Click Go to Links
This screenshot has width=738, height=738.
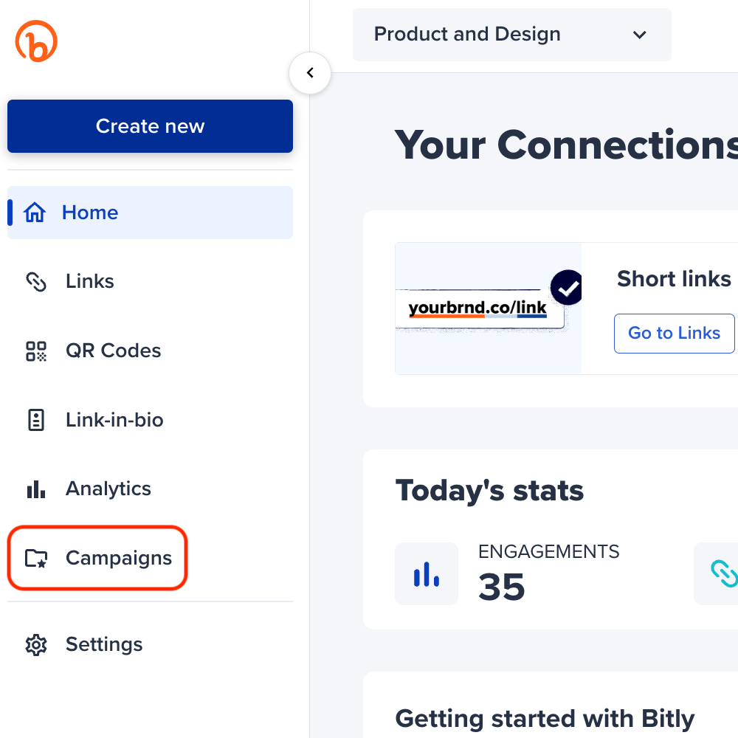(x=674, y=333)
